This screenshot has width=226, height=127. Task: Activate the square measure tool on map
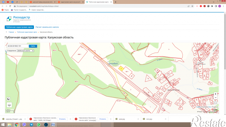(8, 99)
